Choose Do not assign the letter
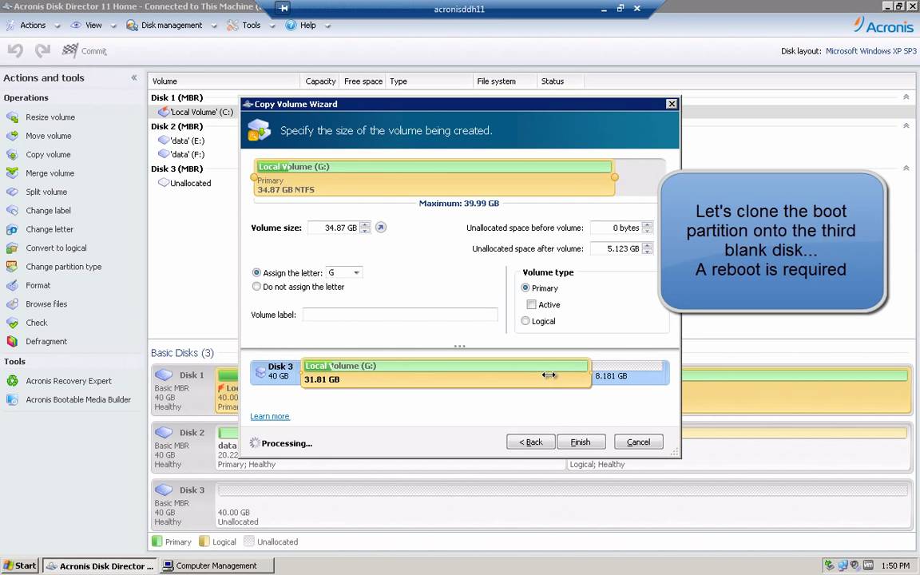This screenshot has height=575, width=920. tap(256, 287)
